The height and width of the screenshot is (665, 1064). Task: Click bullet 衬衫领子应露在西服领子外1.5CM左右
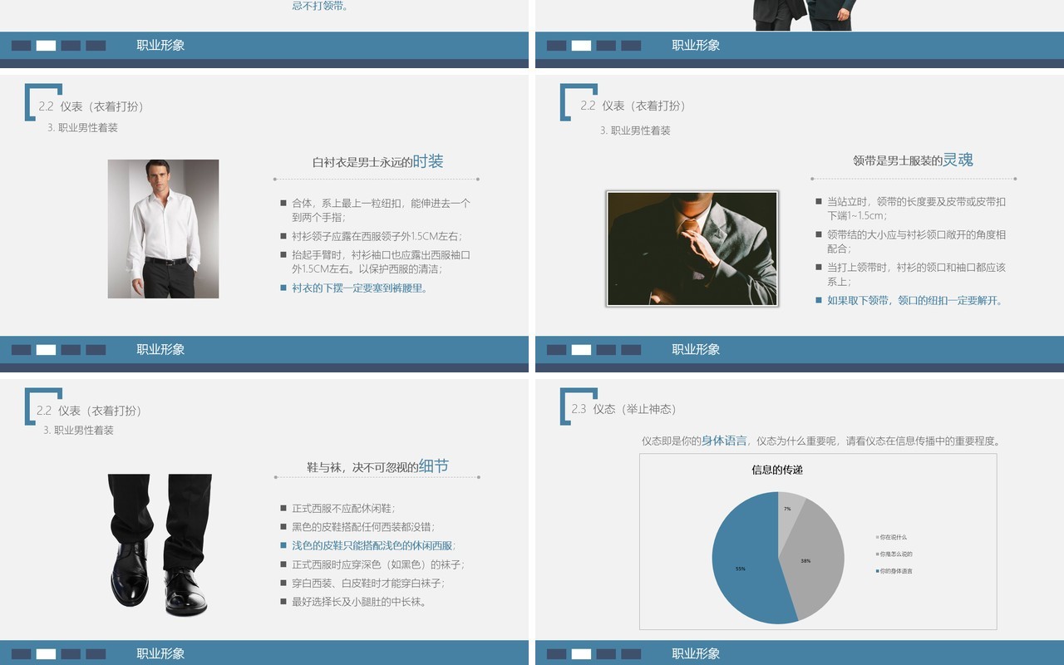point(372,236)
